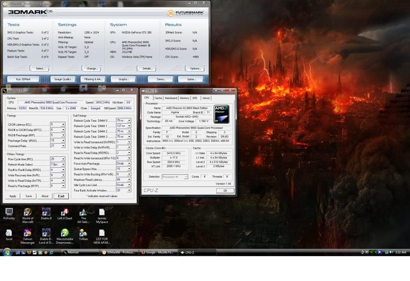Open the SPD tab in CPU-Z

point(195,98)
